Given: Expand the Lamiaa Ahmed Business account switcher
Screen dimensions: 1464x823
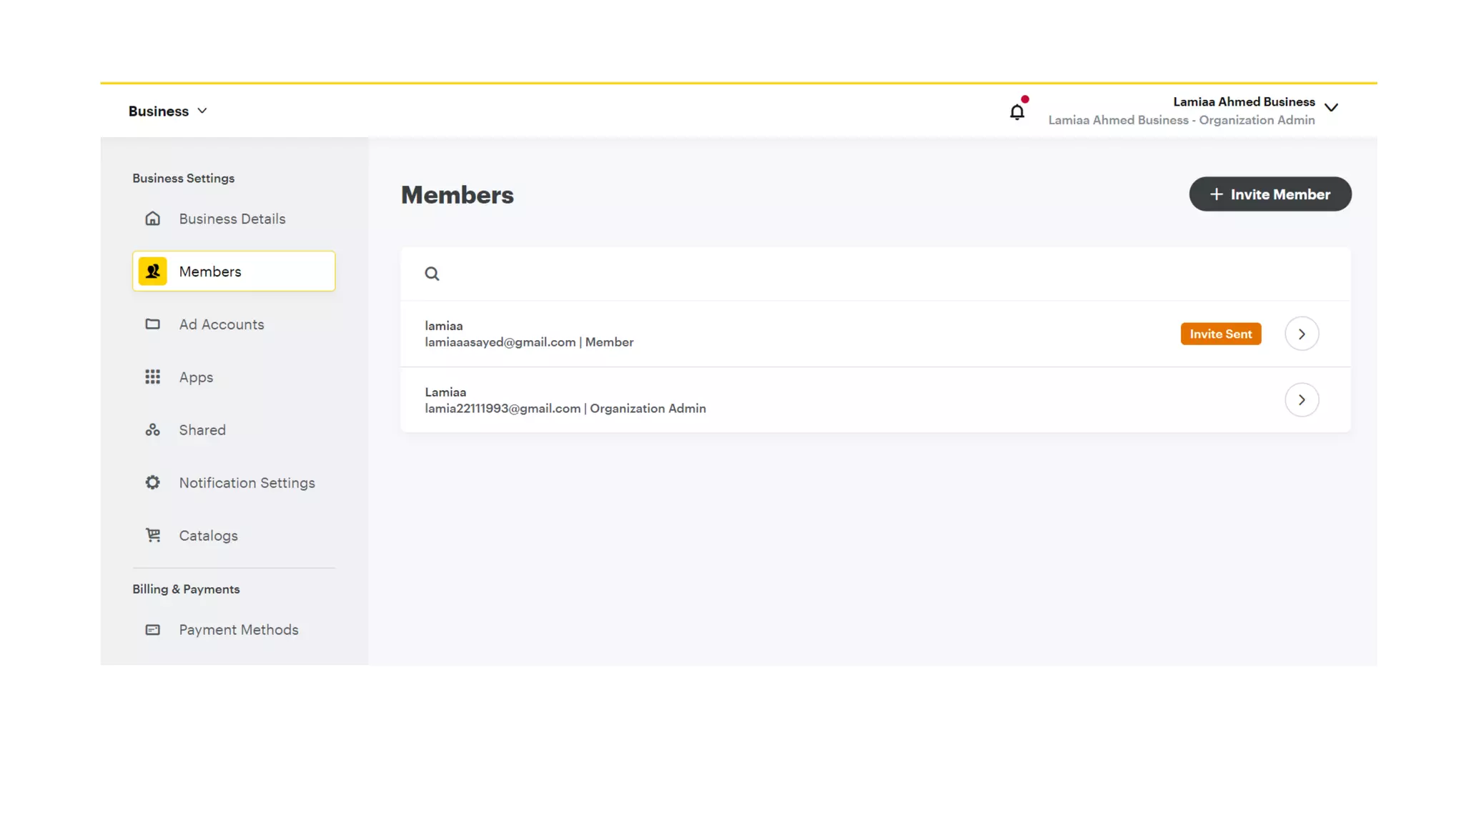Looking at the screenshot, I should point(1330,108).
